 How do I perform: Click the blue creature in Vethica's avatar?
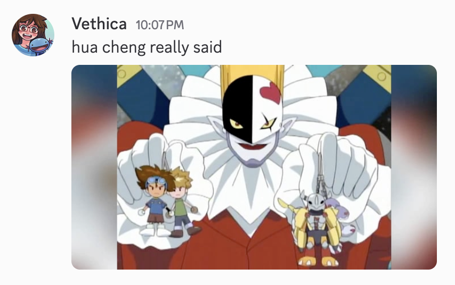(x=40, y=46)
